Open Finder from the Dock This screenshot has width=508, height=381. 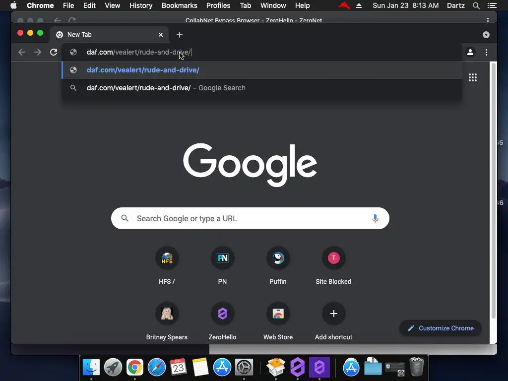91,367
